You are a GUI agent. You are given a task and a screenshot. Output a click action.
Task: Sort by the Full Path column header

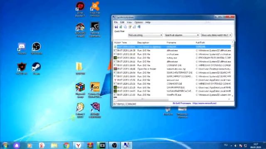[x=213, y=43]
